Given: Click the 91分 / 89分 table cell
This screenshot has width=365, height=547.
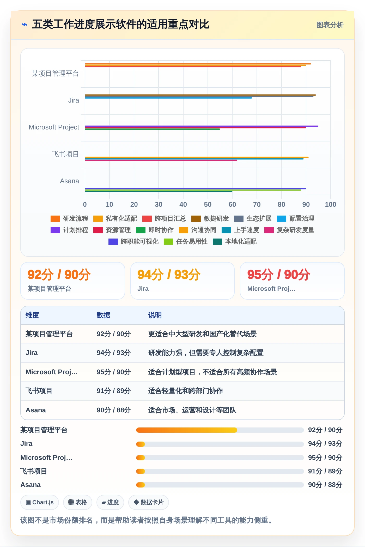Looking at the screenshot, I should coord(114,391).
